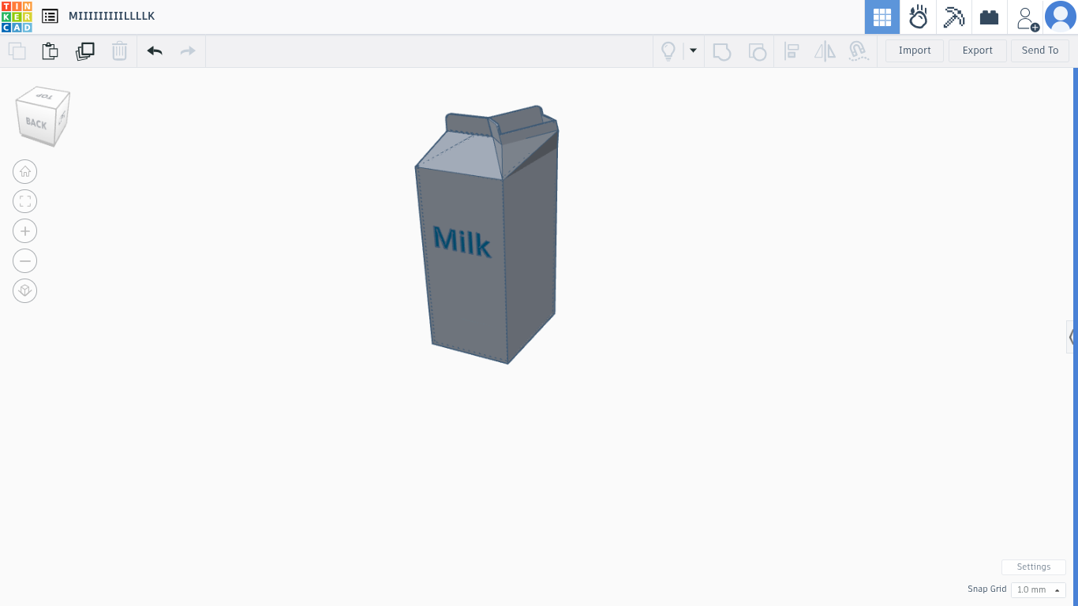This screenshot has width=1078, height=606.
Task: Click the Mirror tool icon
Action: [x=825, y=51]
